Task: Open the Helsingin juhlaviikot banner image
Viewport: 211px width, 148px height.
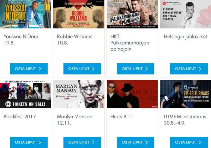Action: [x=186, y=14]
